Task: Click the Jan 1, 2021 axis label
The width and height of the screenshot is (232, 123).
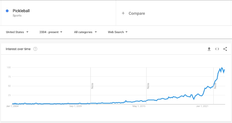Action: click(202, 107)
